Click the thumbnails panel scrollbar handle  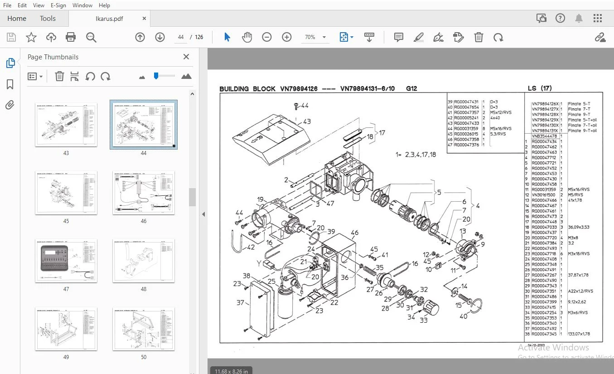pos(192,197)
